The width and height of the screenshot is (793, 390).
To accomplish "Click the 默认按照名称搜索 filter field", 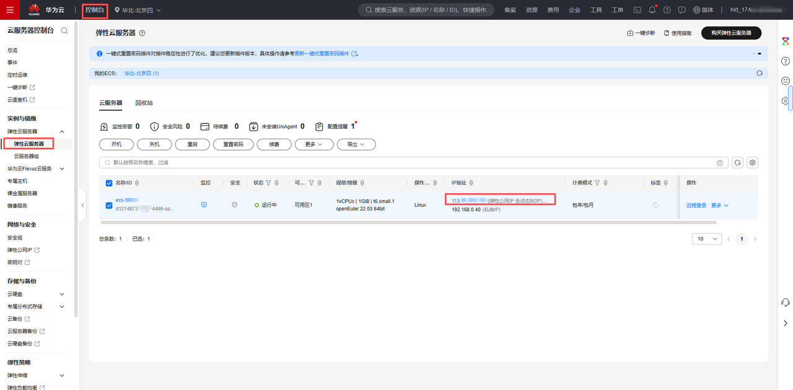I will (413, 162).
